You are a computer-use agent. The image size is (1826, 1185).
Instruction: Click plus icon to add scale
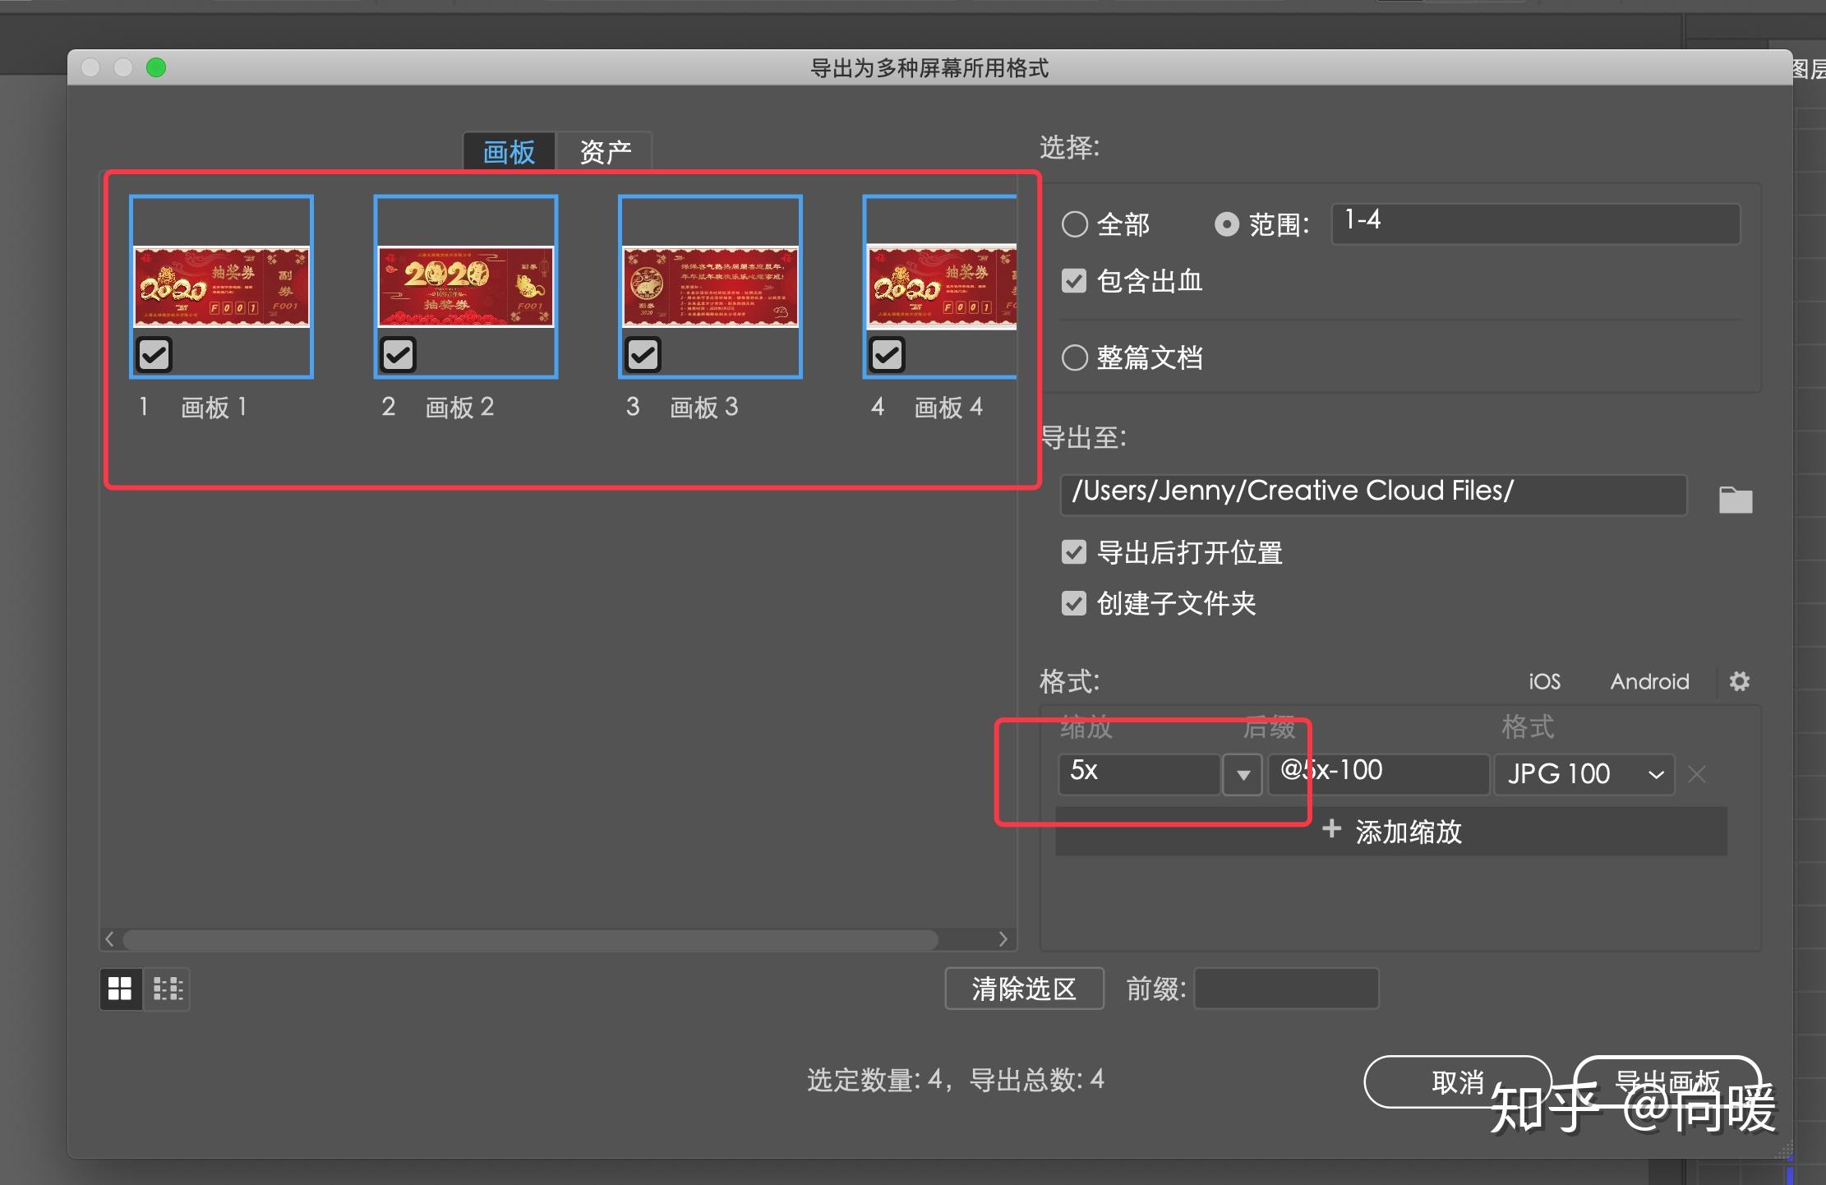[1331, 829]
